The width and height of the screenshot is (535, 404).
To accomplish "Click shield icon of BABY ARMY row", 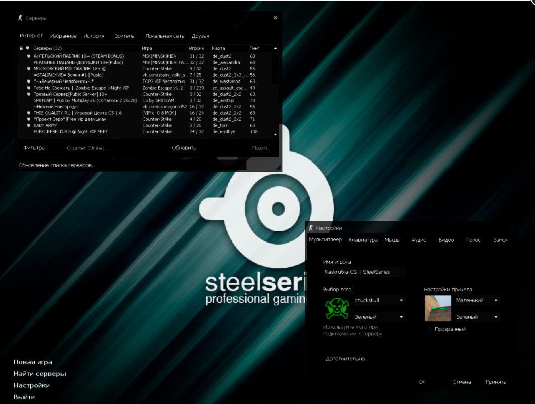I will click(x=29, y=125).
